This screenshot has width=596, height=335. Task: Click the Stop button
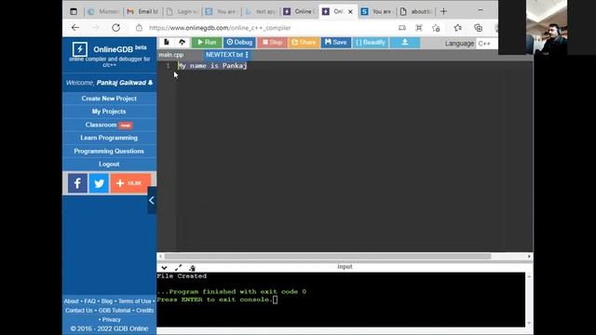[x=272, y=42]
